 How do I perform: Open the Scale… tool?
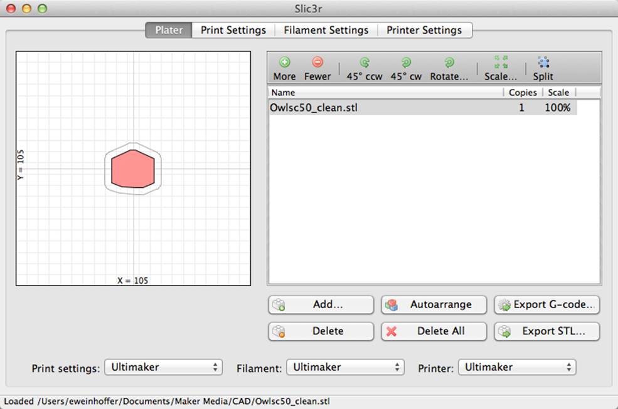tap(501, 68)
